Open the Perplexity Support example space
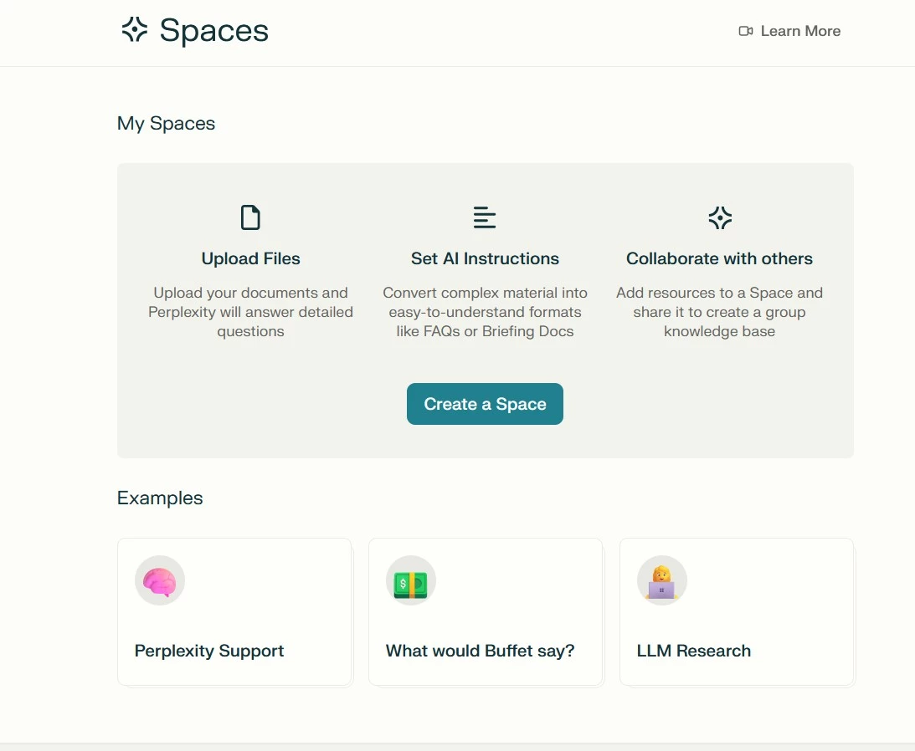915x751 pixels. 234,611
